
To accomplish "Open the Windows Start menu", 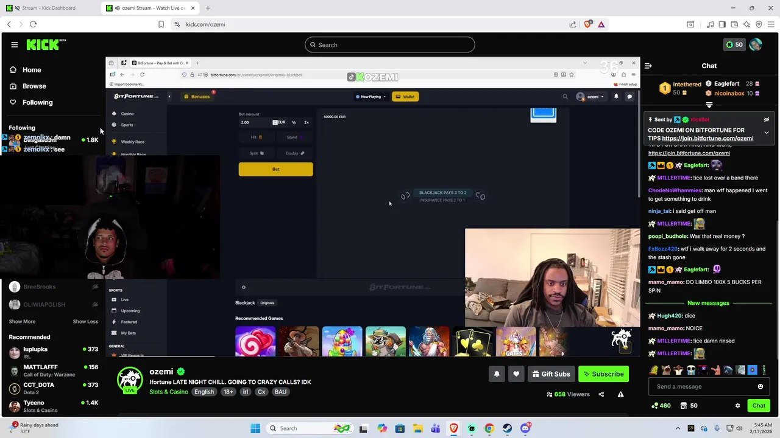I will coord(255,428).
